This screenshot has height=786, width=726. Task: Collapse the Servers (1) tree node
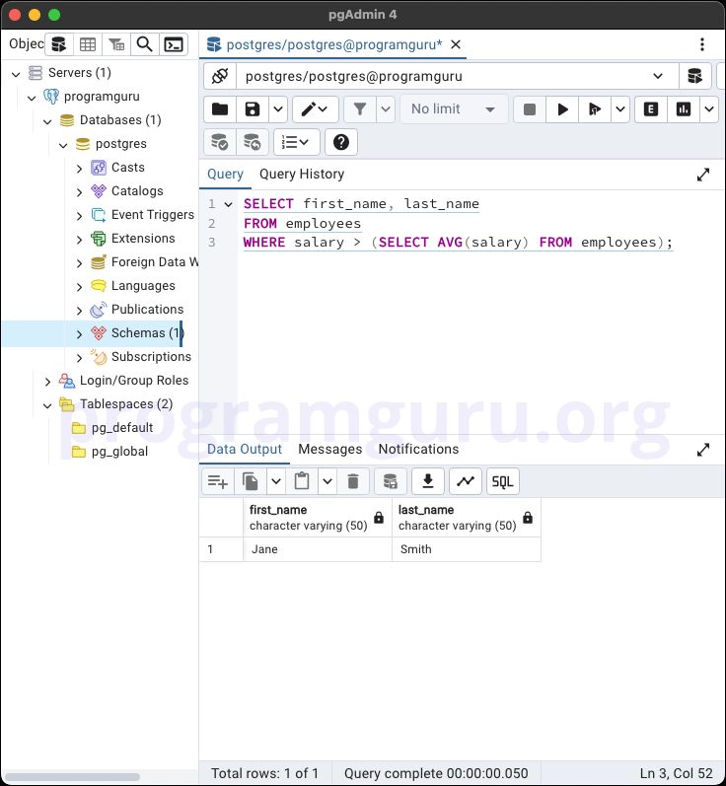(x=16, y=74)
